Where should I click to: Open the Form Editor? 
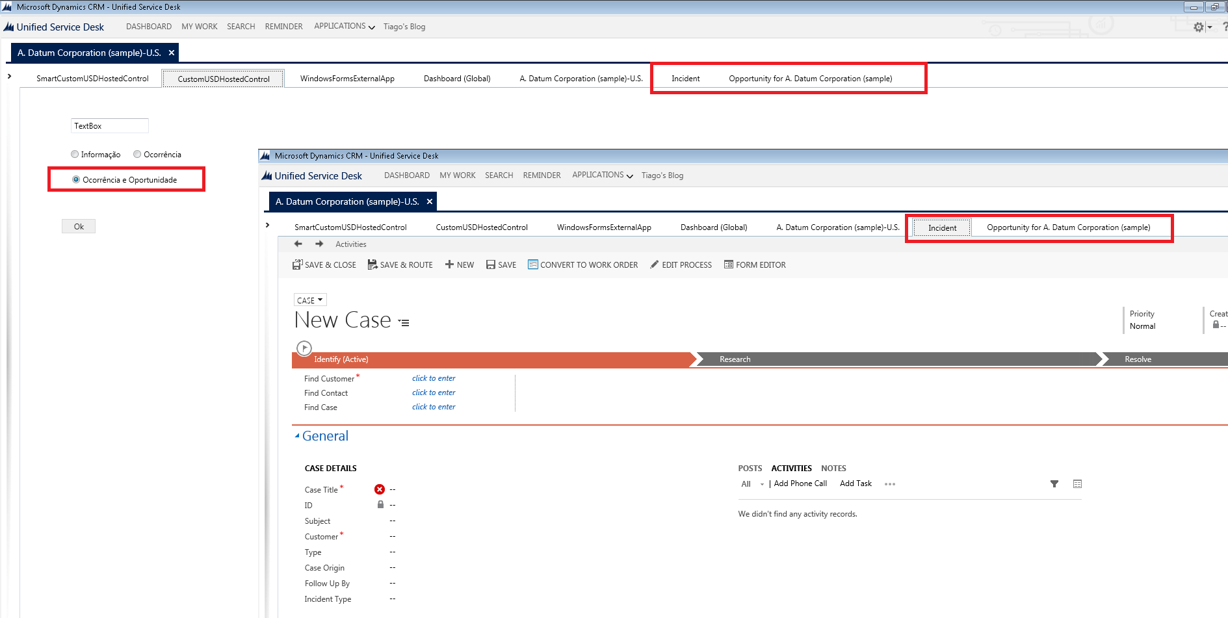[755, 264]
